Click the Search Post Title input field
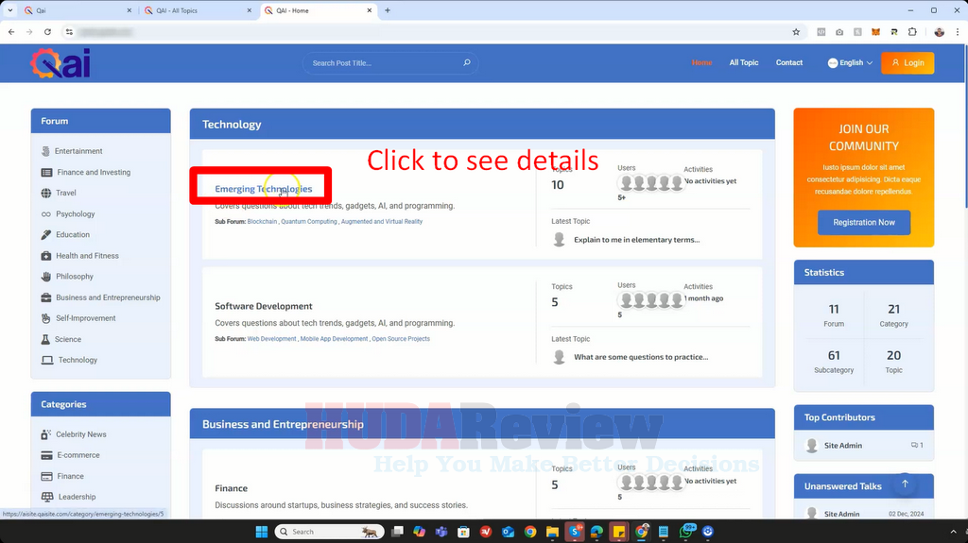 [x=383, y=63]
